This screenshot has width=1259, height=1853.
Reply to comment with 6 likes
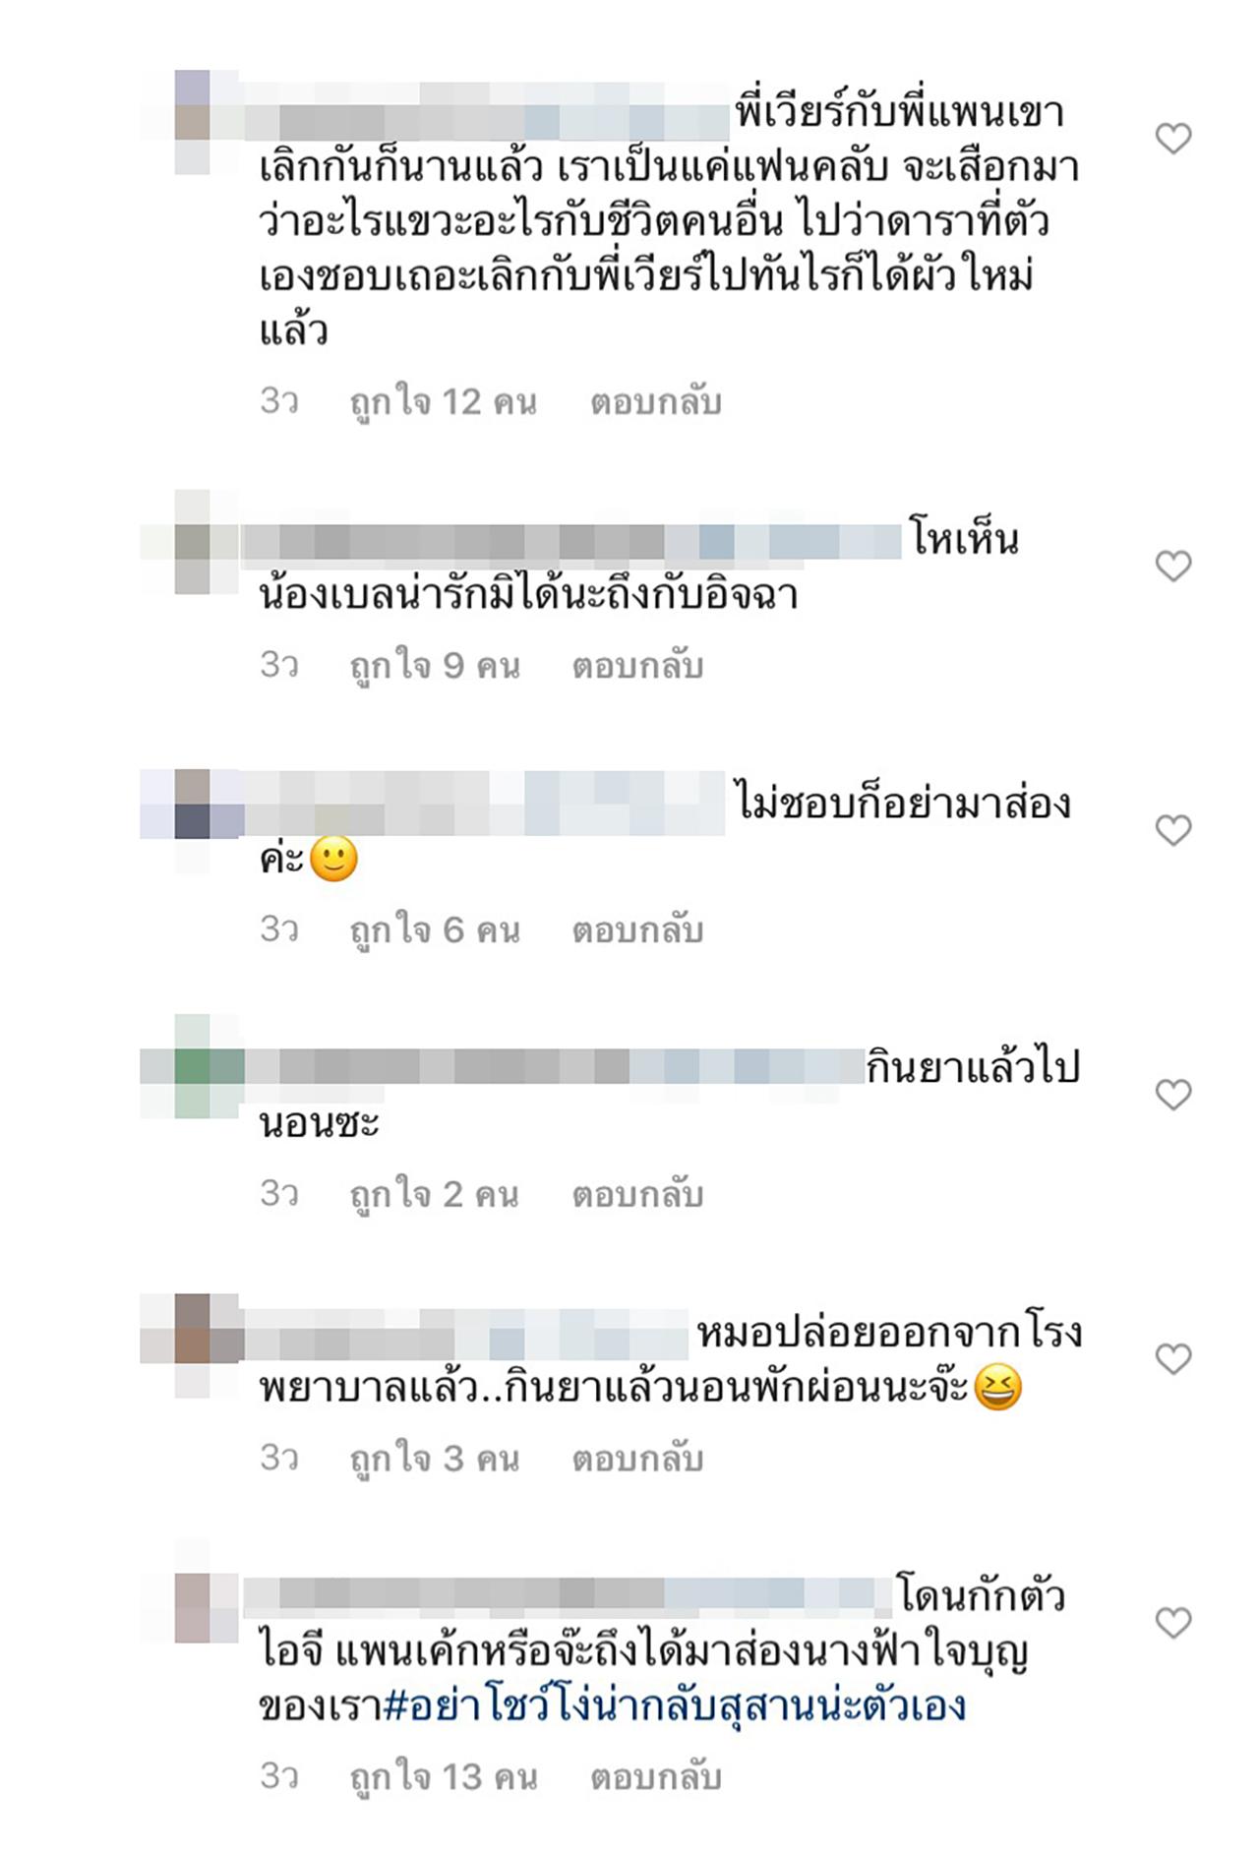coord(638,929)
